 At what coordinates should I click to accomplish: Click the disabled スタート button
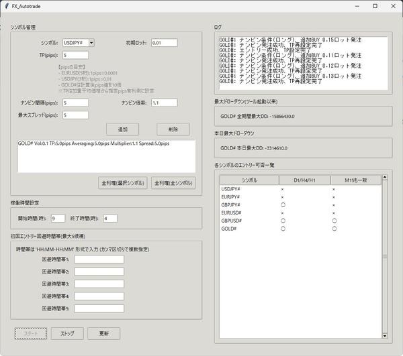[31, 333]
